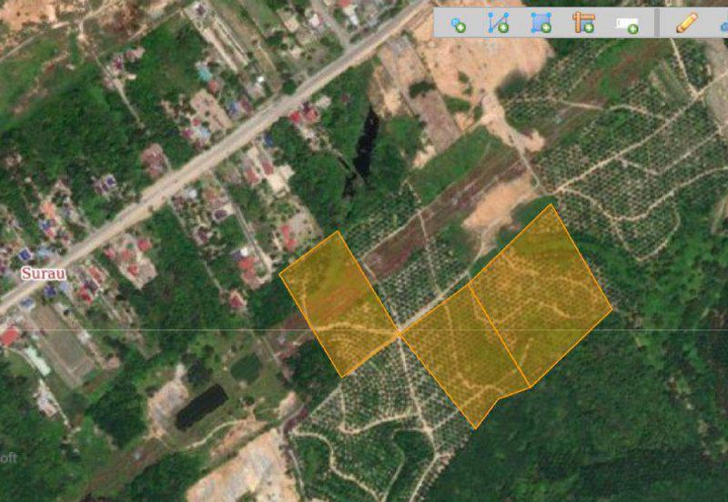Click the partially visible icon right of pencil
The image size is (728, 502).
pos(723,24)
